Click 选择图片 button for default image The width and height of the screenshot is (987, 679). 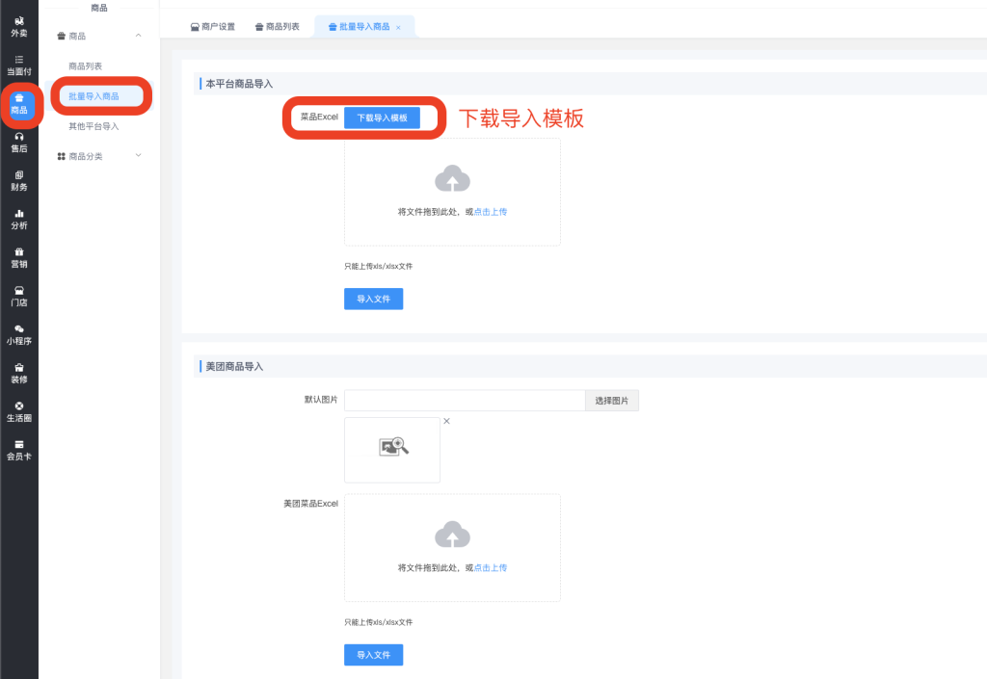tap(611, 401)
